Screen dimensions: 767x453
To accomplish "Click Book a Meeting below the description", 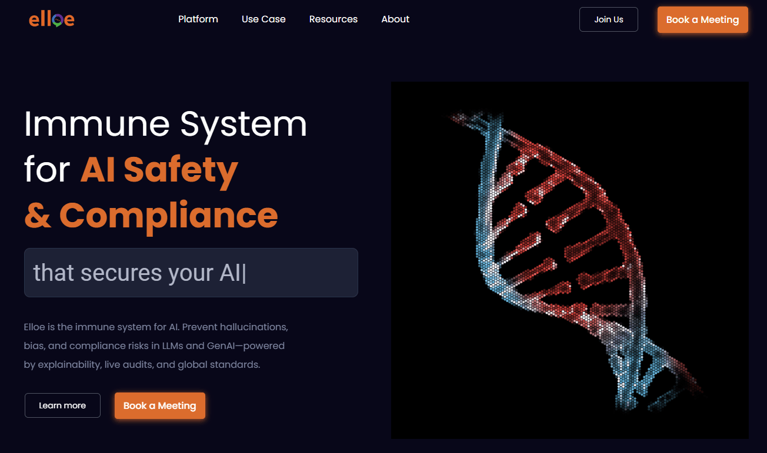I will coord(160,405).
